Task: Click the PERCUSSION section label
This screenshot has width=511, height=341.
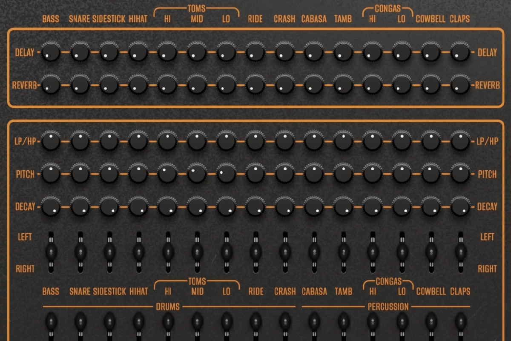Action: 388,307
